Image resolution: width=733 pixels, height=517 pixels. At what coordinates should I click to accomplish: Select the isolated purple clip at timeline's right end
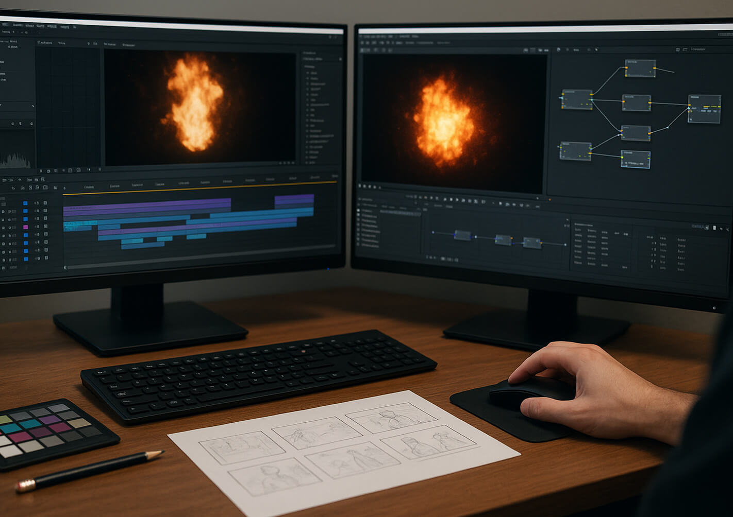pos(294,199)
